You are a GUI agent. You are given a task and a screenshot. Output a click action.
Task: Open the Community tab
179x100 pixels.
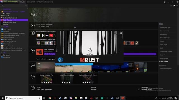(31, 2)
